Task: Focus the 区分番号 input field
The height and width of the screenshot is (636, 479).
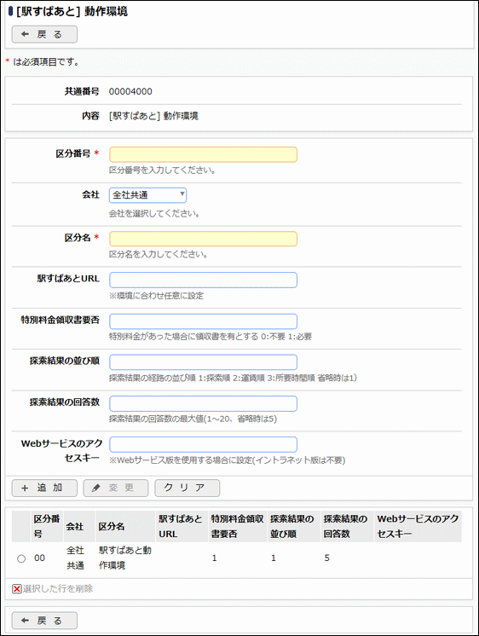Action: [203, 154]
